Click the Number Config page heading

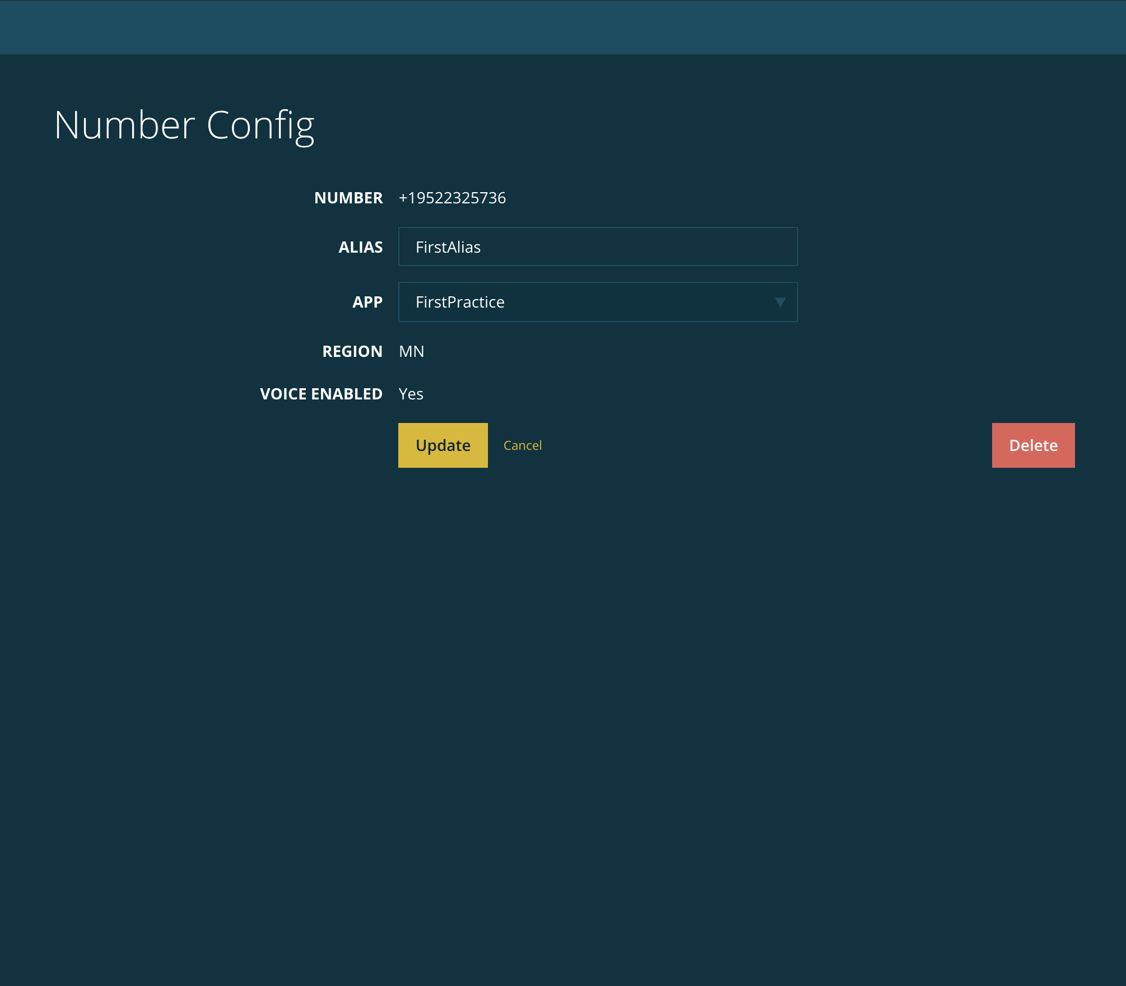pos(184,125)
